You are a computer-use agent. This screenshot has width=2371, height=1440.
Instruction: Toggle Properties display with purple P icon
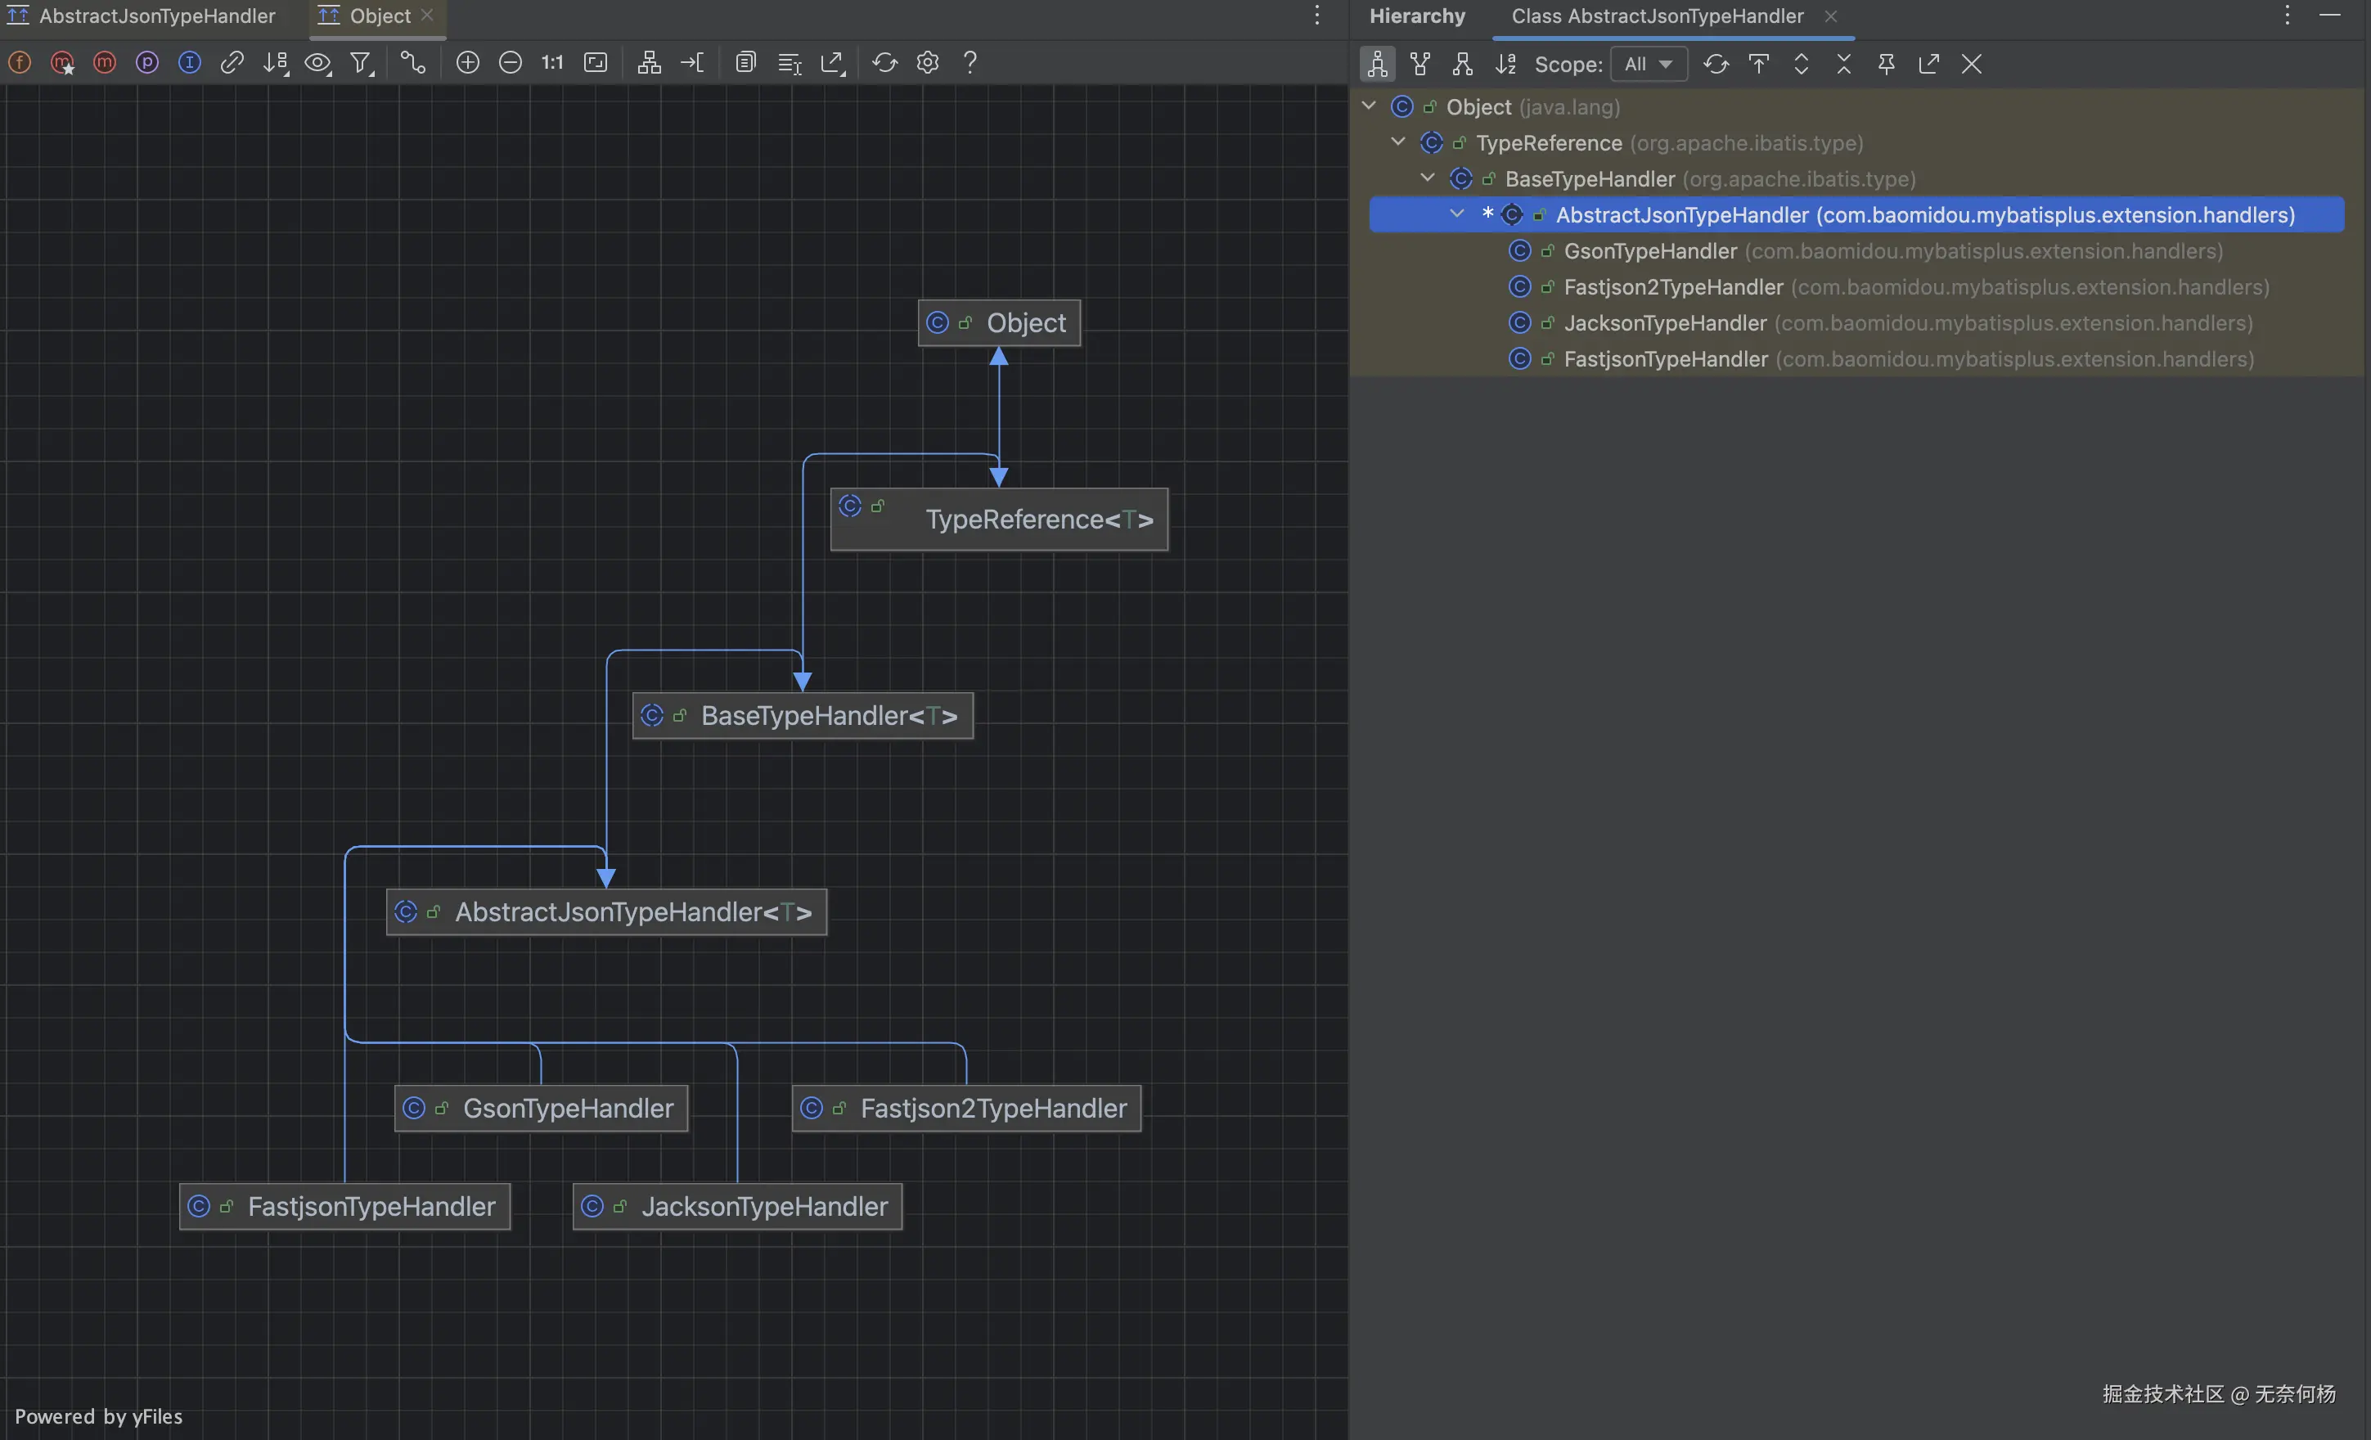click(x=147, y=62)
